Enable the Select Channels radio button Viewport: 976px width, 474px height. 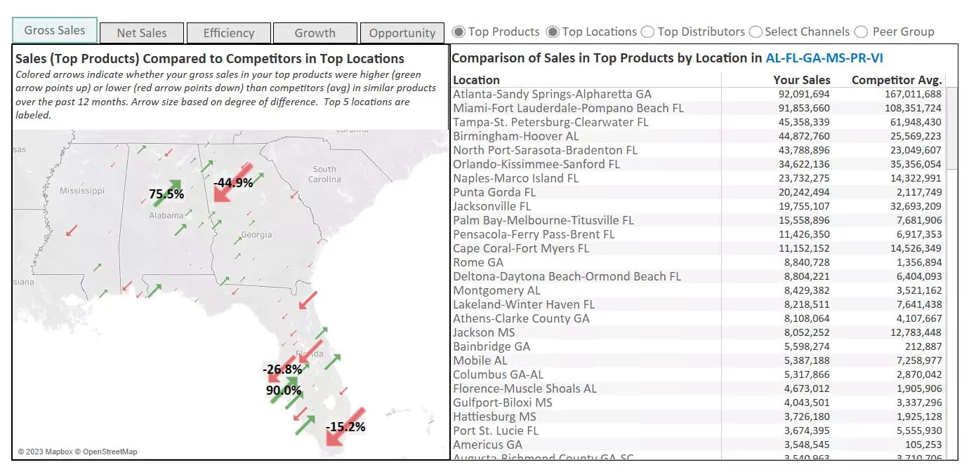tap(756, 32)
